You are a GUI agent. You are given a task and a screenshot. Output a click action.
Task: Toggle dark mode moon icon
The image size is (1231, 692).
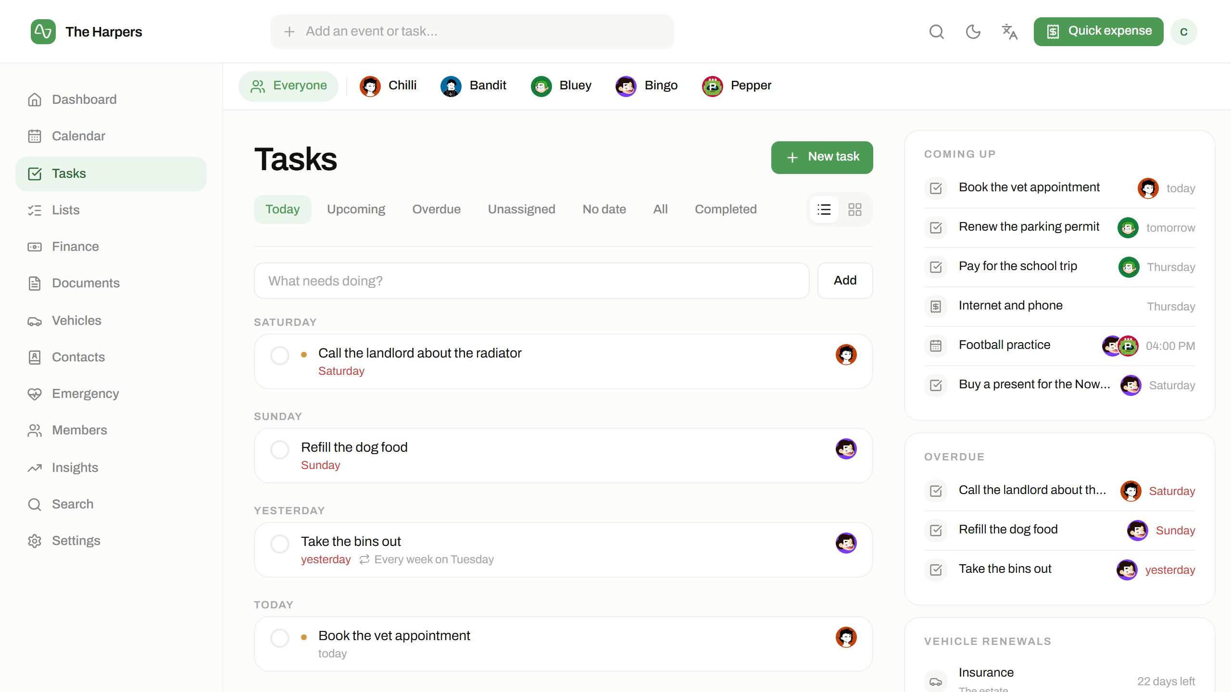tap(973, 32)
